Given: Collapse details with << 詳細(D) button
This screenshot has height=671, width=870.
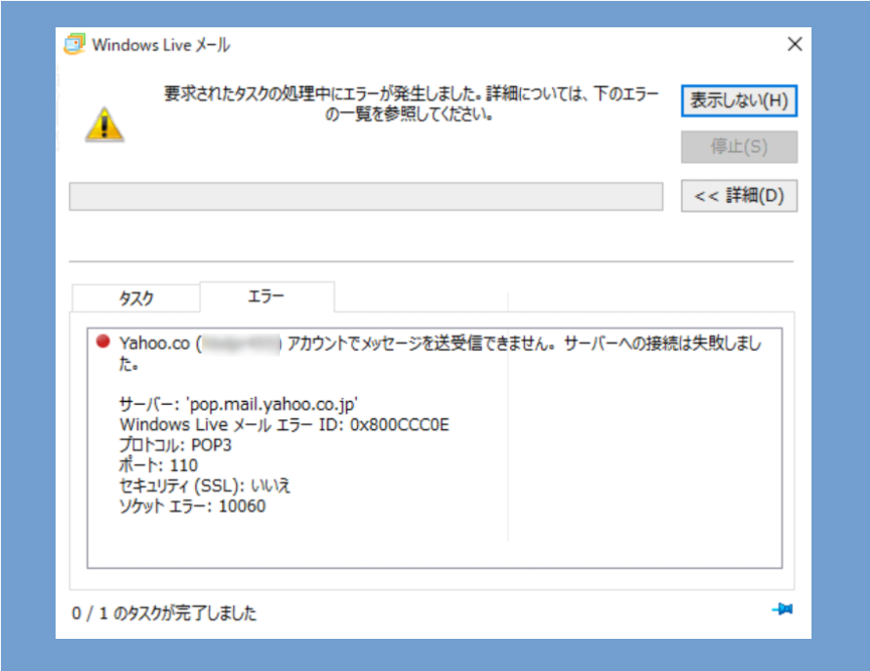Looking at the screenshot, I should 738,195.
